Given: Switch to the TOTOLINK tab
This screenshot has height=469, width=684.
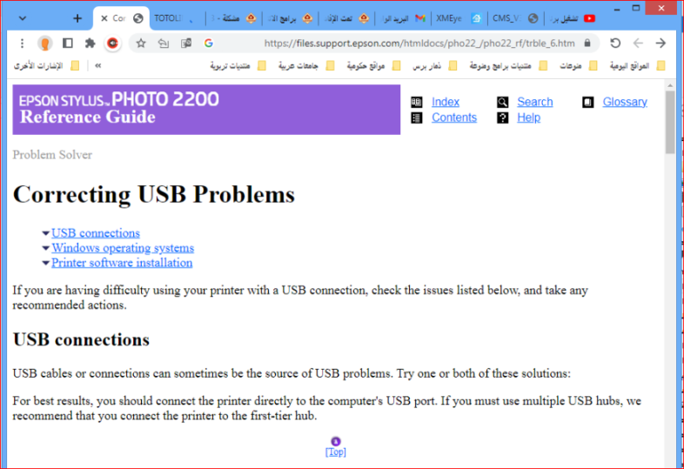Looking at the screenshot, I should click(x=176, y=18).
